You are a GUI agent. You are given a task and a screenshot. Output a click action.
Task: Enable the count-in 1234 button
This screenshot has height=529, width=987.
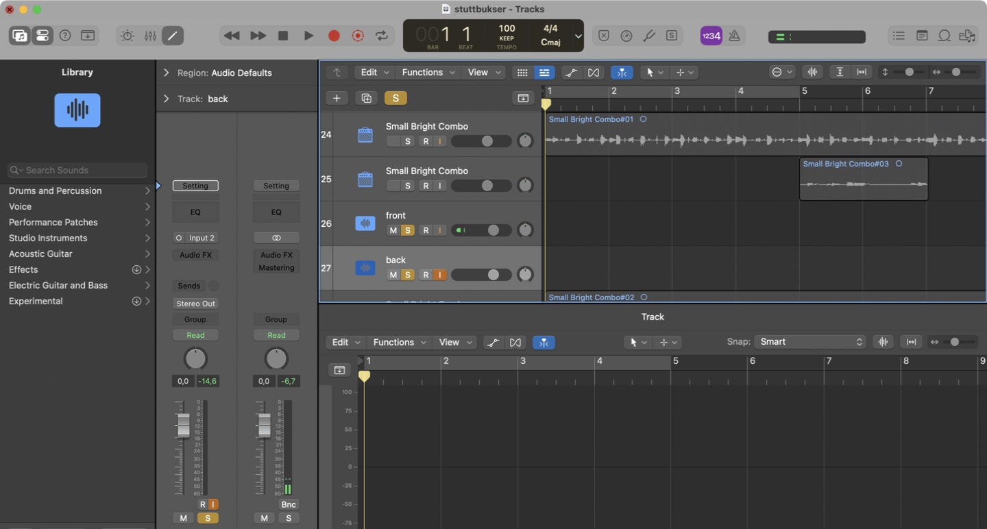711,36
